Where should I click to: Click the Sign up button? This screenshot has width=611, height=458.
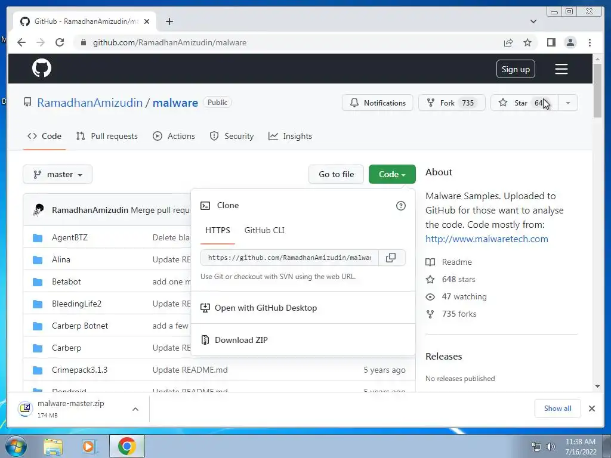tap(516, 69)
